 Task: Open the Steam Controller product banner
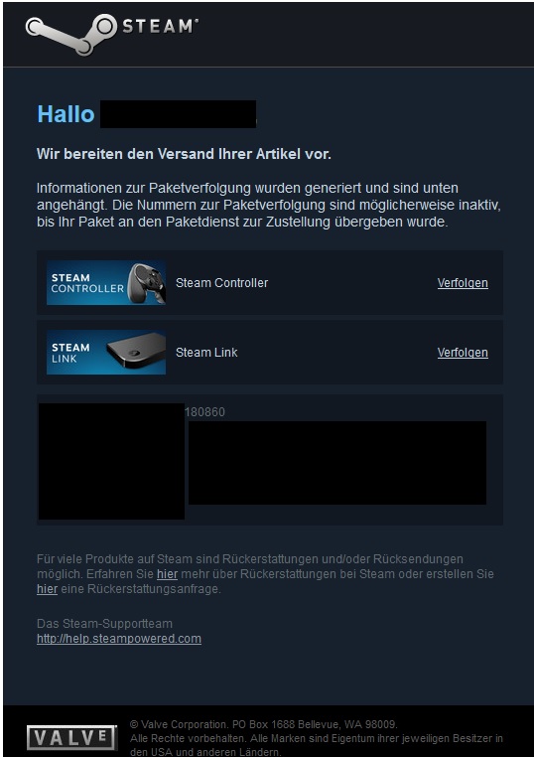point(106,283)
